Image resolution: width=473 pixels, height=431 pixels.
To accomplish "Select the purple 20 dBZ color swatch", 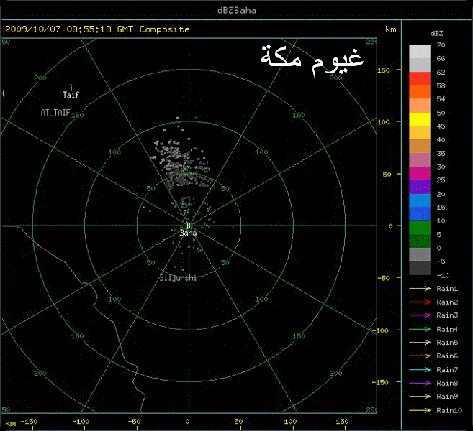I will (420, 187).
